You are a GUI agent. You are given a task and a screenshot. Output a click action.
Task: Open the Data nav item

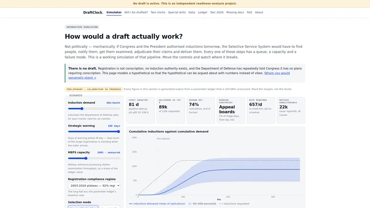[x=192, y=12]
